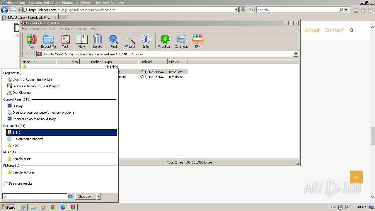Screen dimensions: 375x211
Task: Open Microsoft Edge from the taskbar
Action: 63,207
